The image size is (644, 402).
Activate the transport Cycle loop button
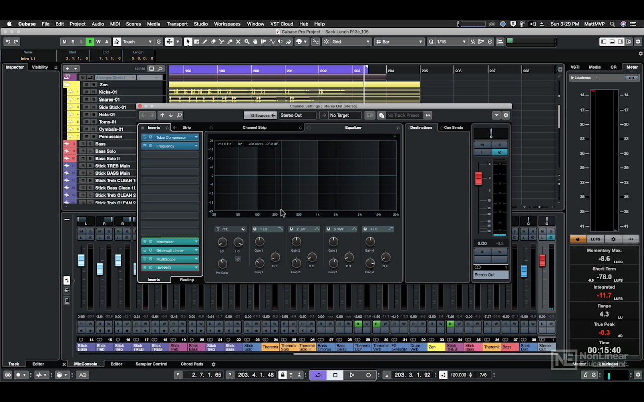tap(318, 375)
